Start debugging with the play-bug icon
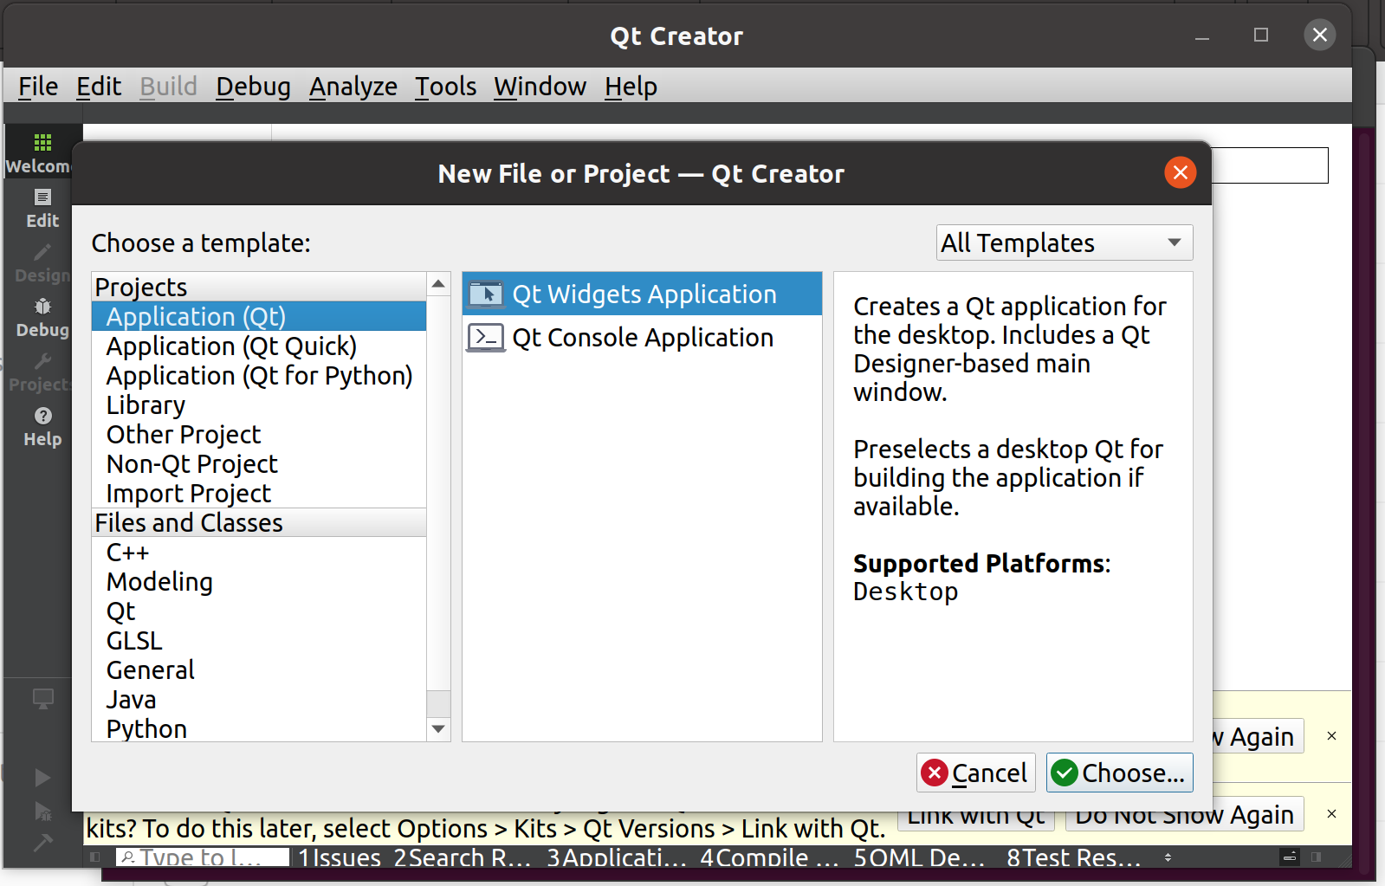The image size is (1385, 886). click(42, 811)
